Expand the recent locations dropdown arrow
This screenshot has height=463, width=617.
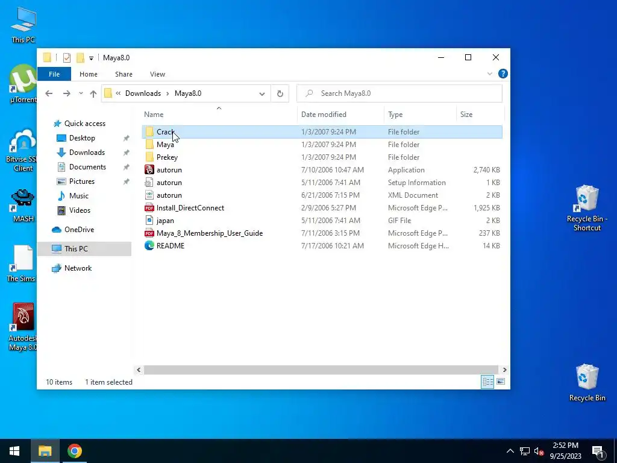coord(81,93)
